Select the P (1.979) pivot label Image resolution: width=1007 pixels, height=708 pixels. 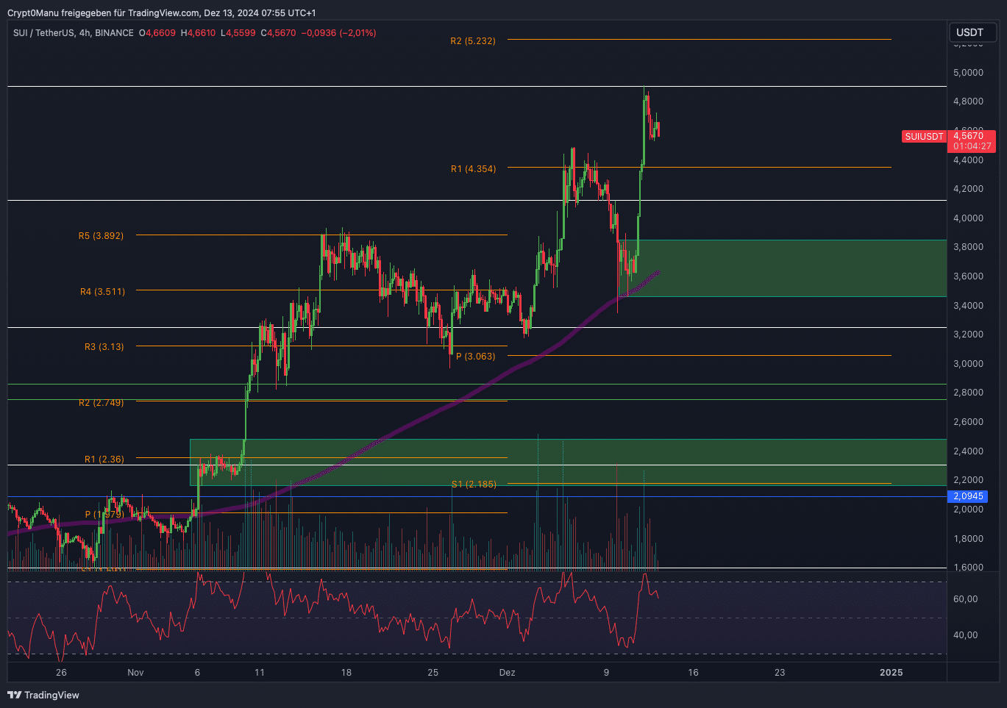click(104, 515)
